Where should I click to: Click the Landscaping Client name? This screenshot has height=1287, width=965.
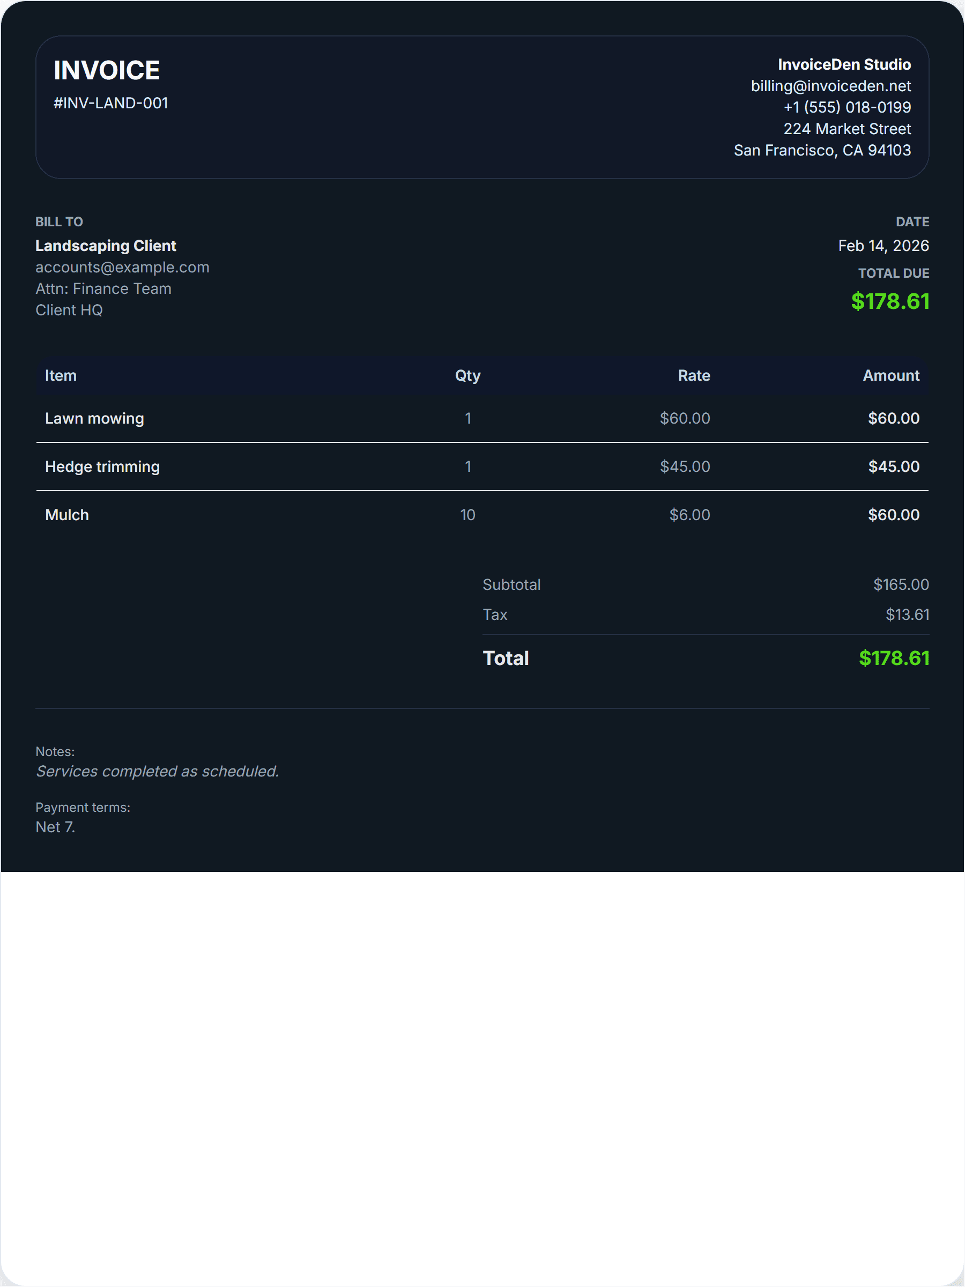coord(105,246)
